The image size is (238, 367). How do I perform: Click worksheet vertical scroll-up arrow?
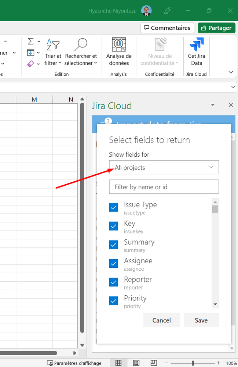coord(82,99)
